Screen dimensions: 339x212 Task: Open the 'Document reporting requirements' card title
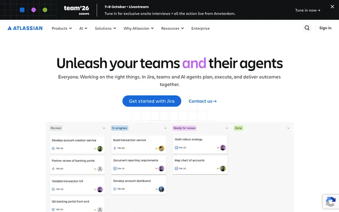[x=136, y=160]
